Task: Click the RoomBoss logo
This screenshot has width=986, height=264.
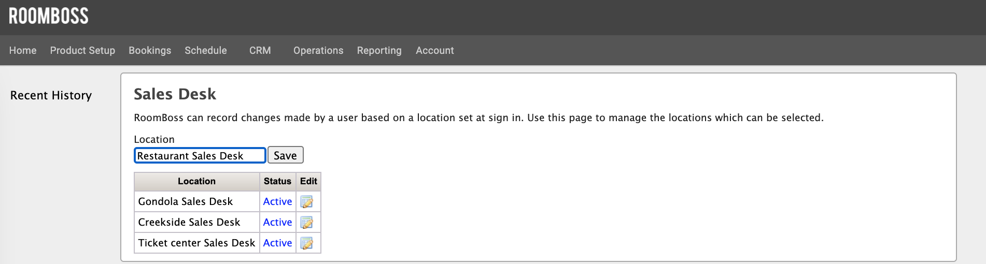Action: click(x=49, y=16)
